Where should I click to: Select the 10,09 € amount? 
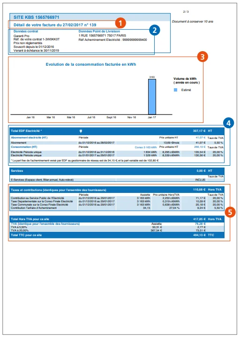point(201,201)
